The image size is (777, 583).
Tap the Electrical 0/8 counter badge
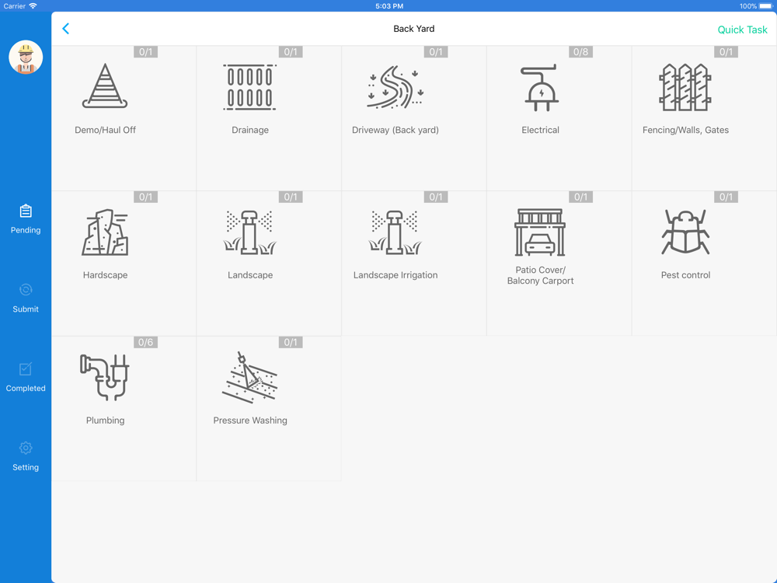580,51
